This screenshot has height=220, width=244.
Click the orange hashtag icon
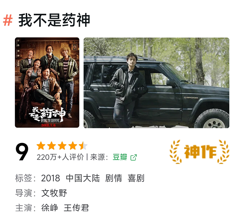click(x=7, y=20)
